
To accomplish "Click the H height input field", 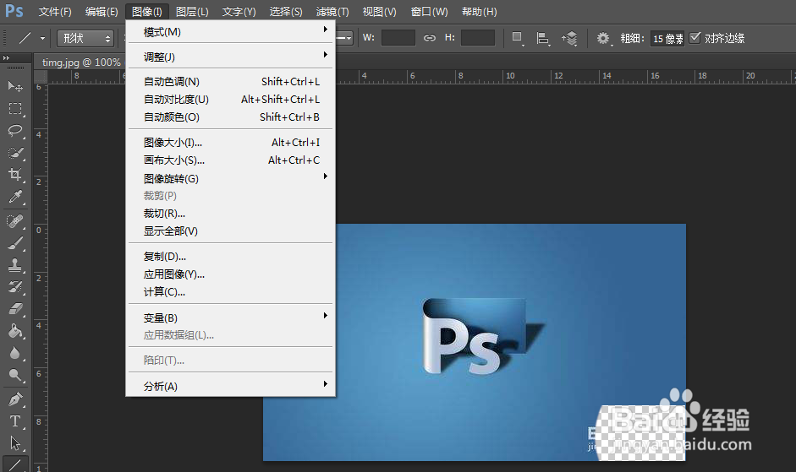I will pyautogui.click(x=478, y=37).
